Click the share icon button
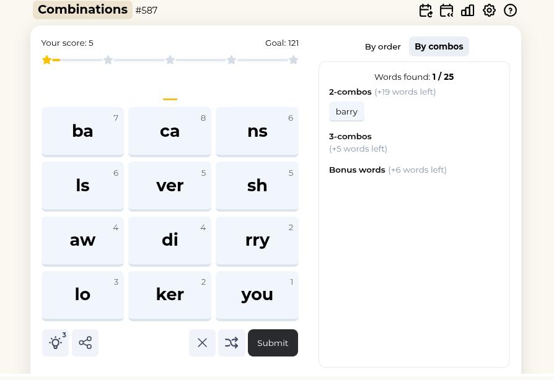The width and height of the screenshot is (554, 380). point(85,343)
